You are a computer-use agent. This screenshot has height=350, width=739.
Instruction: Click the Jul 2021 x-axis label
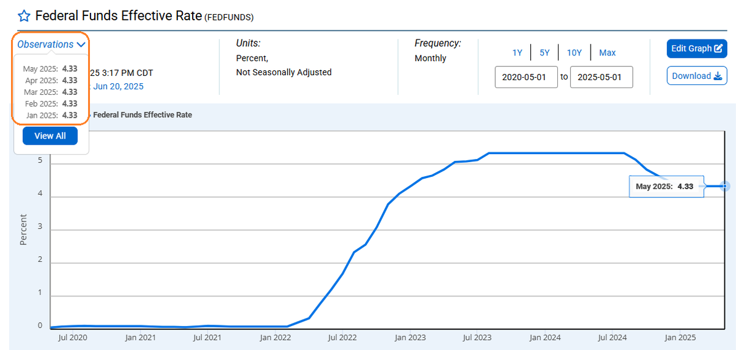(207, 338)
